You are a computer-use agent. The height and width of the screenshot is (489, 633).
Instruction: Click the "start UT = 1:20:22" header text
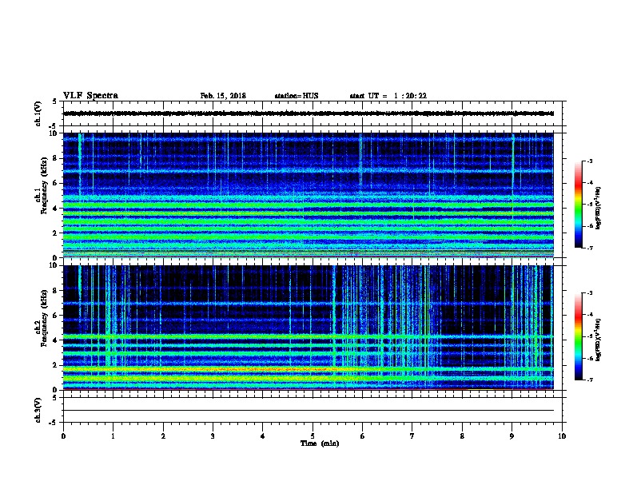388,96
